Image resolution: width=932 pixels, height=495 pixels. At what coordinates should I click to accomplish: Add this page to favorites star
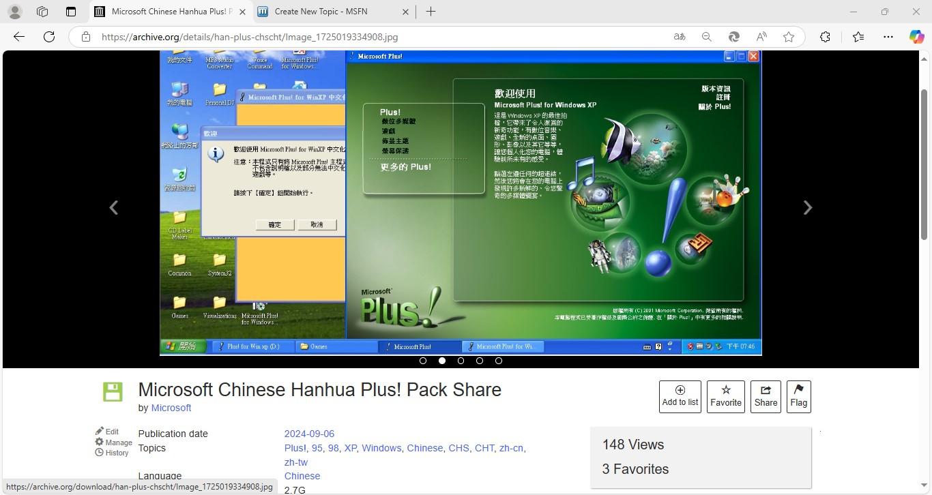789,37
